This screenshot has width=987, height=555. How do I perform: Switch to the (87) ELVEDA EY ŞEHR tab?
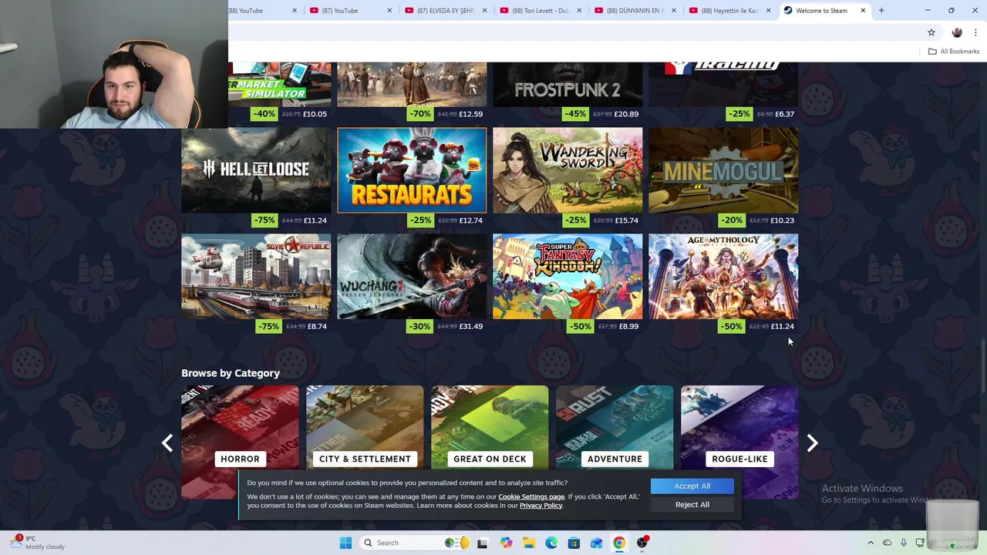click(x=445, y=11)
